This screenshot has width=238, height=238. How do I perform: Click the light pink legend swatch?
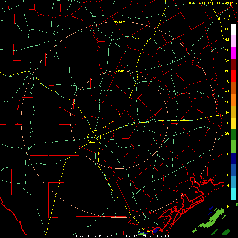coord(234,40)
